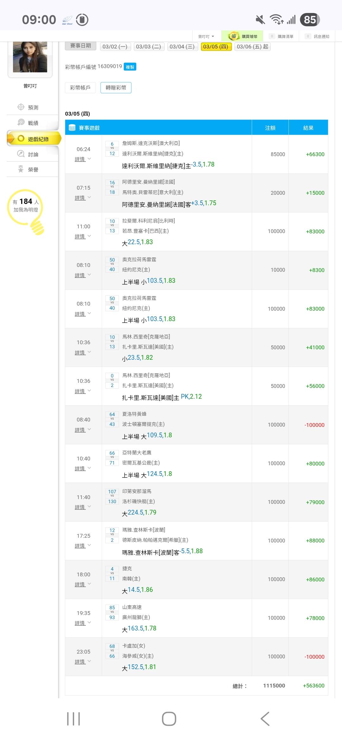
Task: Open the 曾叮叮 user dropdown
Action: (x=206, y=36)
